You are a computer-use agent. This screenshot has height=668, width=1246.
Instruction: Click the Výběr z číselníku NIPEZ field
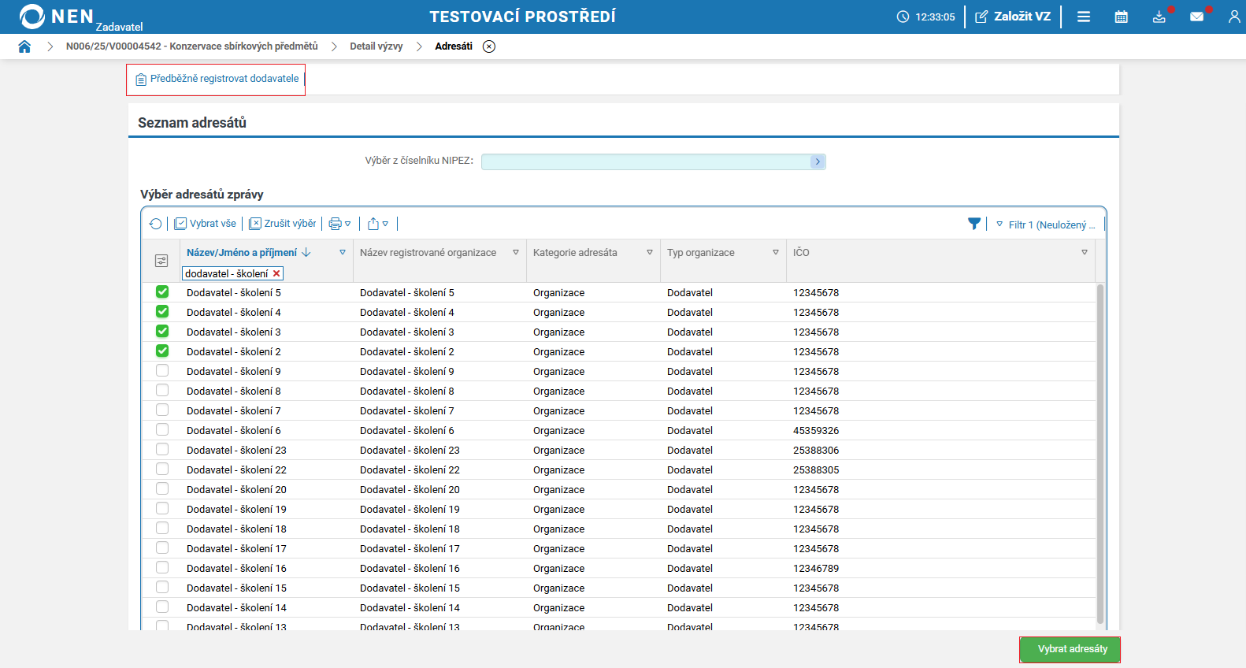(646, 161)
